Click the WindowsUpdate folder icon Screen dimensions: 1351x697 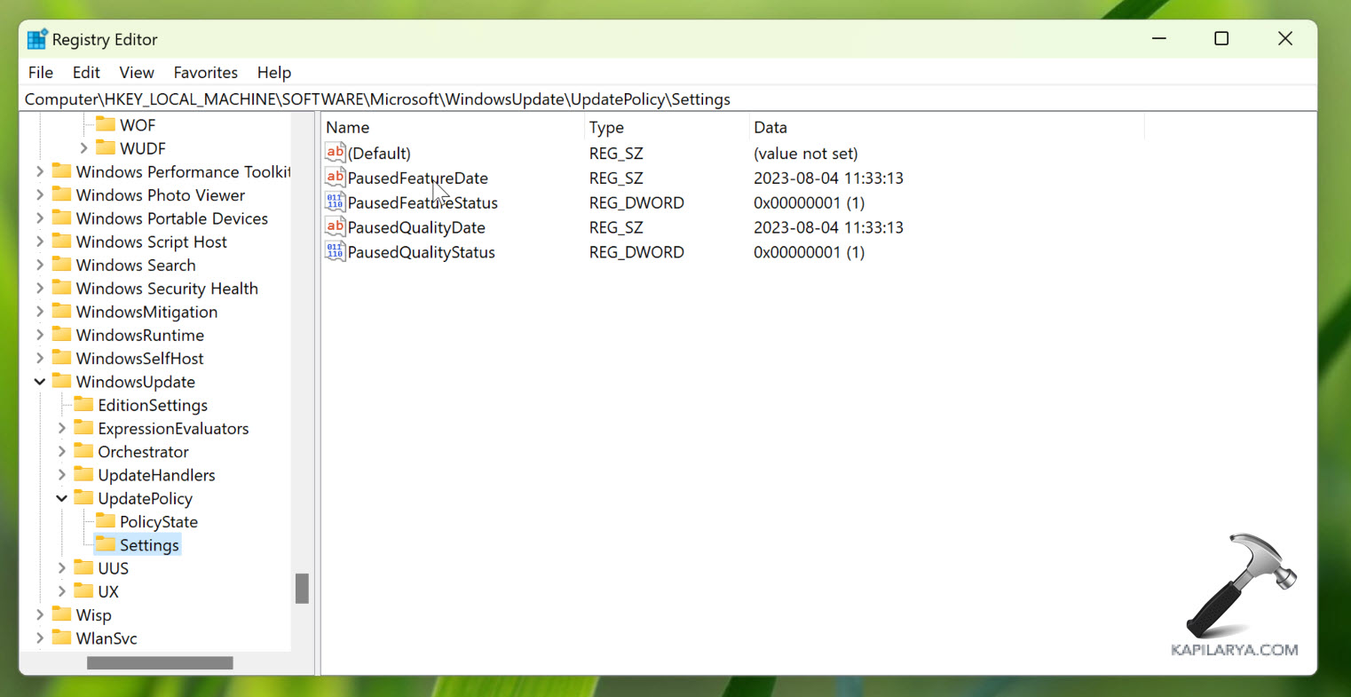[x=62, y=381]
